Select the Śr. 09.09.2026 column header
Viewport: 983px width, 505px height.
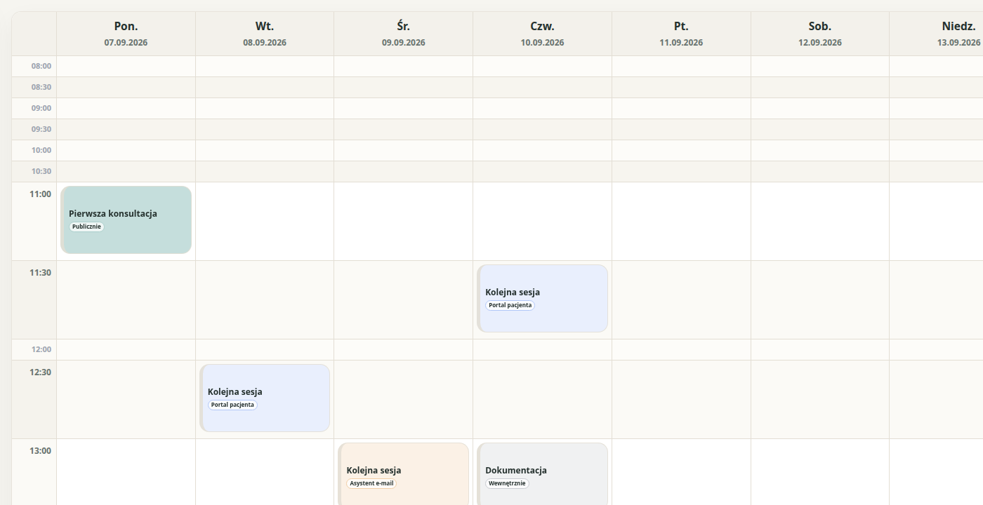tap(404, 34)
